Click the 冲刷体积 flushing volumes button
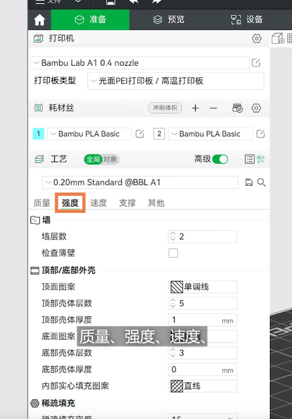292x419 pixels. (x=165, y=108)
